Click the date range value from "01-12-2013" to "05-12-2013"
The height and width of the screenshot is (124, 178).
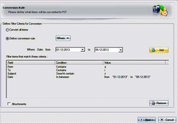click(x=127, y=77)
